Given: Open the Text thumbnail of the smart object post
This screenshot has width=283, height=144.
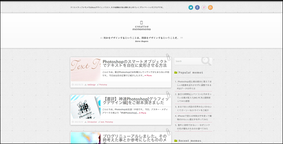Looking at the screenshot, I should pyautogui.click(x=86, y=69).
